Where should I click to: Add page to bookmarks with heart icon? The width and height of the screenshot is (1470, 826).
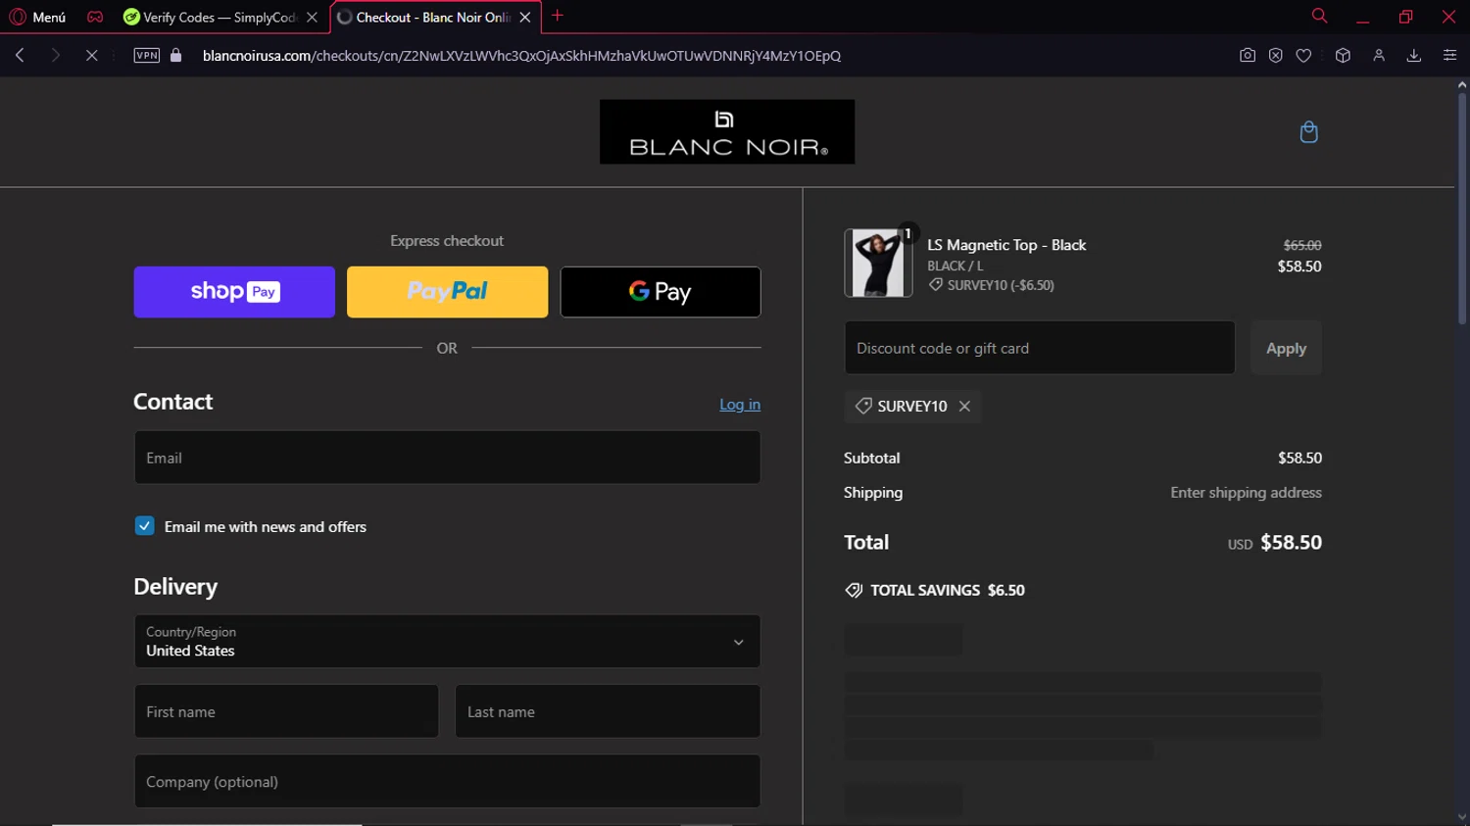click(1303, 56)
